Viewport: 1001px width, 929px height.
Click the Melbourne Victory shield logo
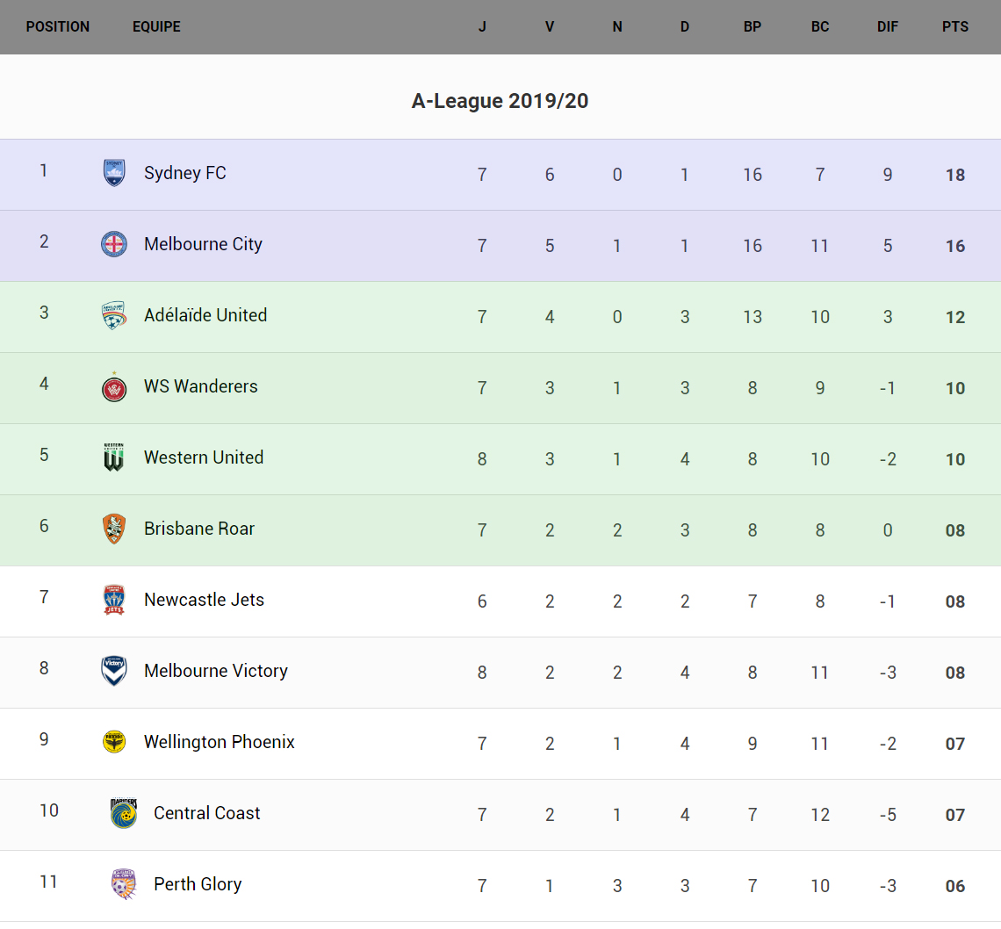click(x=114, y=671)
